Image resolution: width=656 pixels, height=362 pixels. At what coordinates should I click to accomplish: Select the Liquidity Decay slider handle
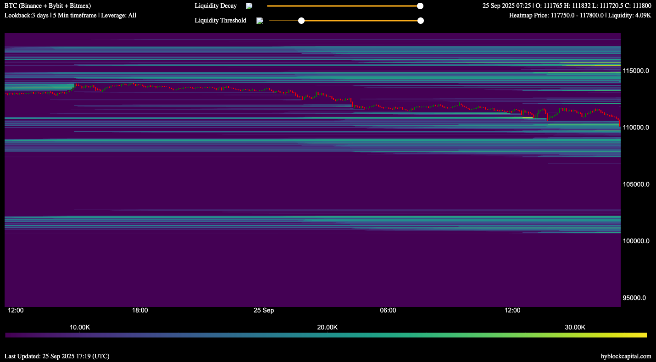click(x=420, y=6)
